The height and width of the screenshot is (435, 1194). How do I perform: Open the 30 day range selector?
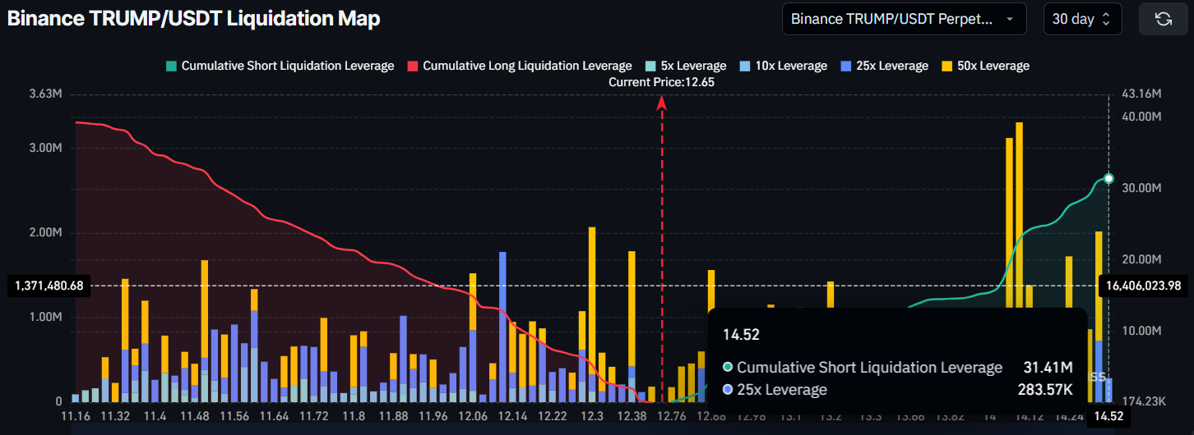(1082, 19)
